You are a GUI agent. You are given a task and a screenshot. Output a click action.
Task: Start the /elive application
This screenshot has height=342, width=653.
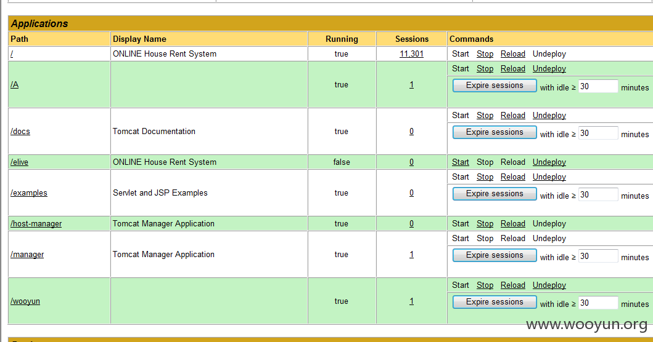click(461, 162)
